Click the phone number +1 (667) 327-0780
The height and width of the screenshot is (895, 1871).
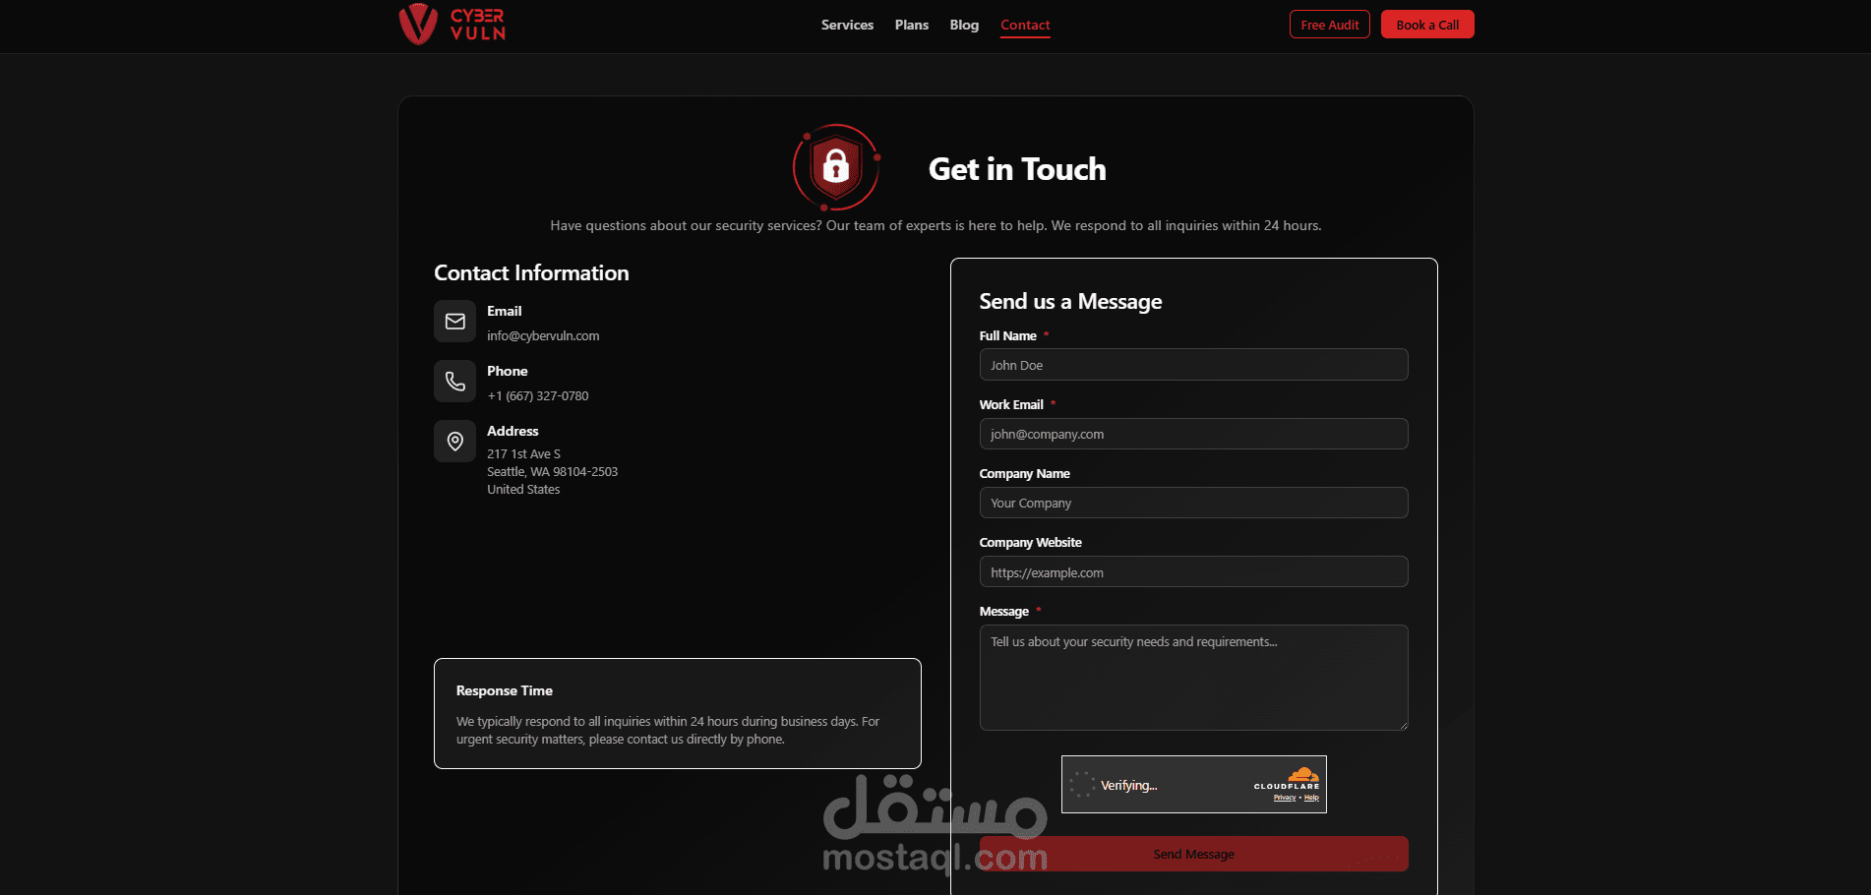(538, 395)
